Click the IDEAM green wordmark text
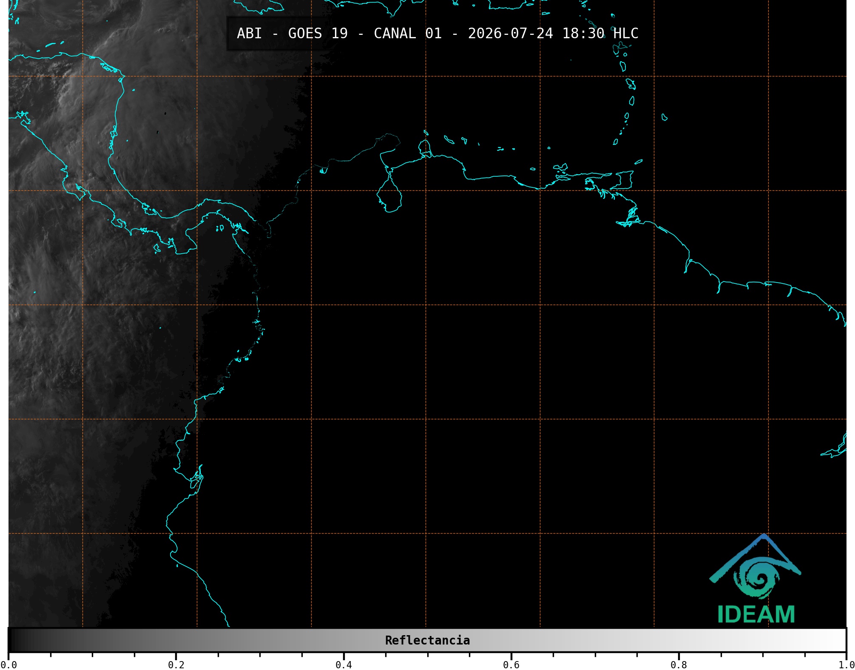The image size is (855, 670). (756, 614)
